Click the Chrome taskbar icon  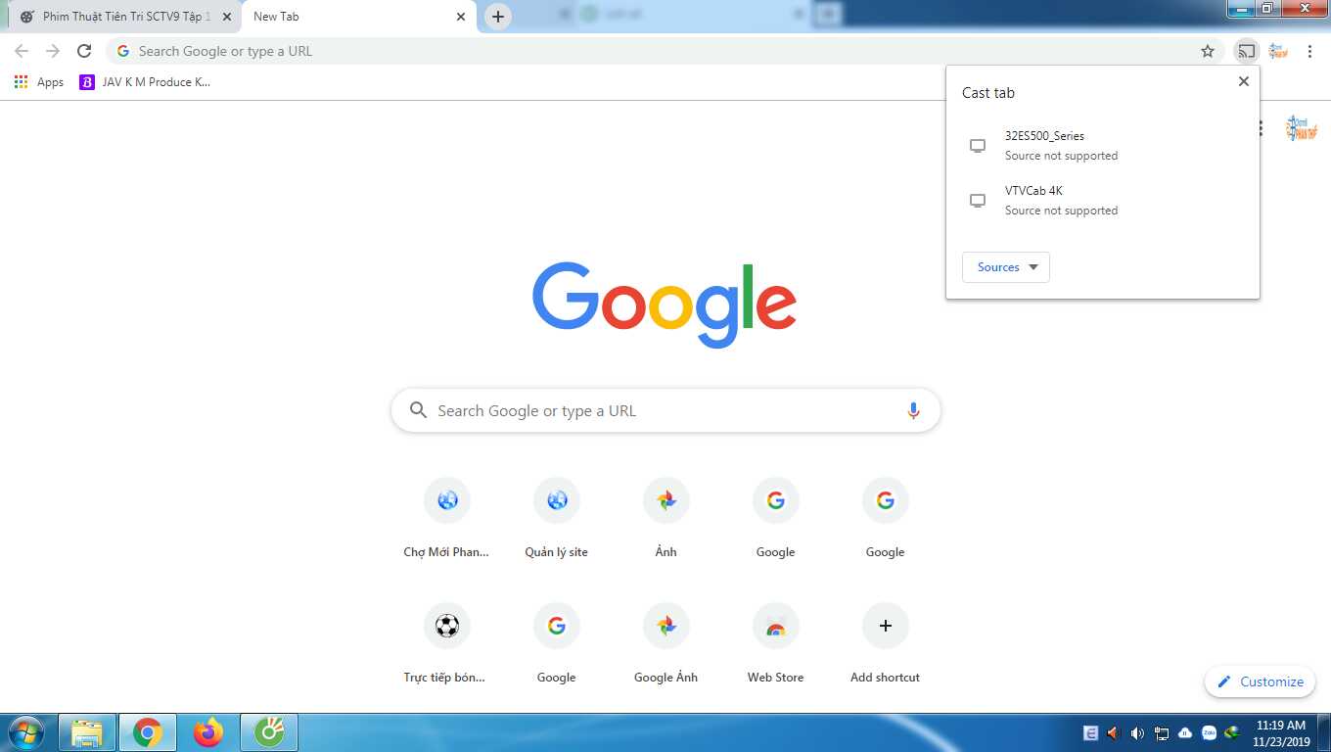point(148,732)
